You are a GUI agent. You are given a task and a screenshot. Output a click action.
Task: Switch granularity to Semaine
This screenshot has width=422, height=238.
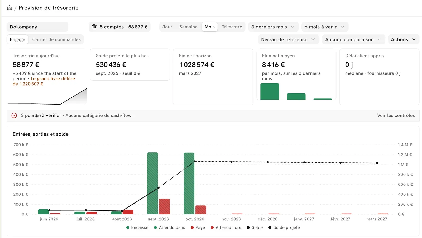(x=188, y=27)
